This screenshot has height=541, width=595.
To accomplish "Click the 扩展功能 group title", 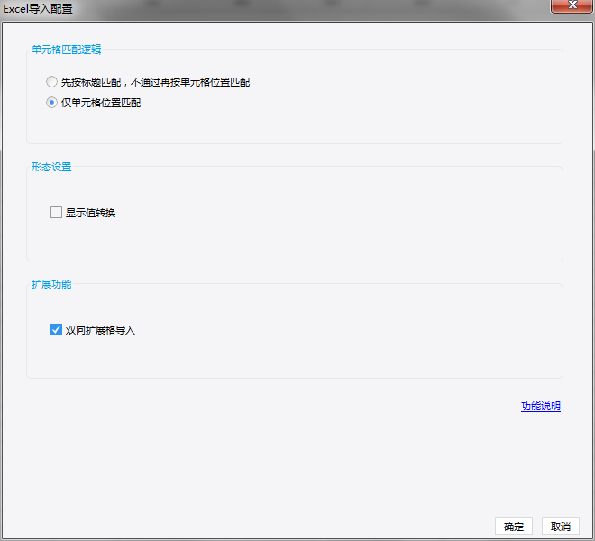I will click(51, 284).
